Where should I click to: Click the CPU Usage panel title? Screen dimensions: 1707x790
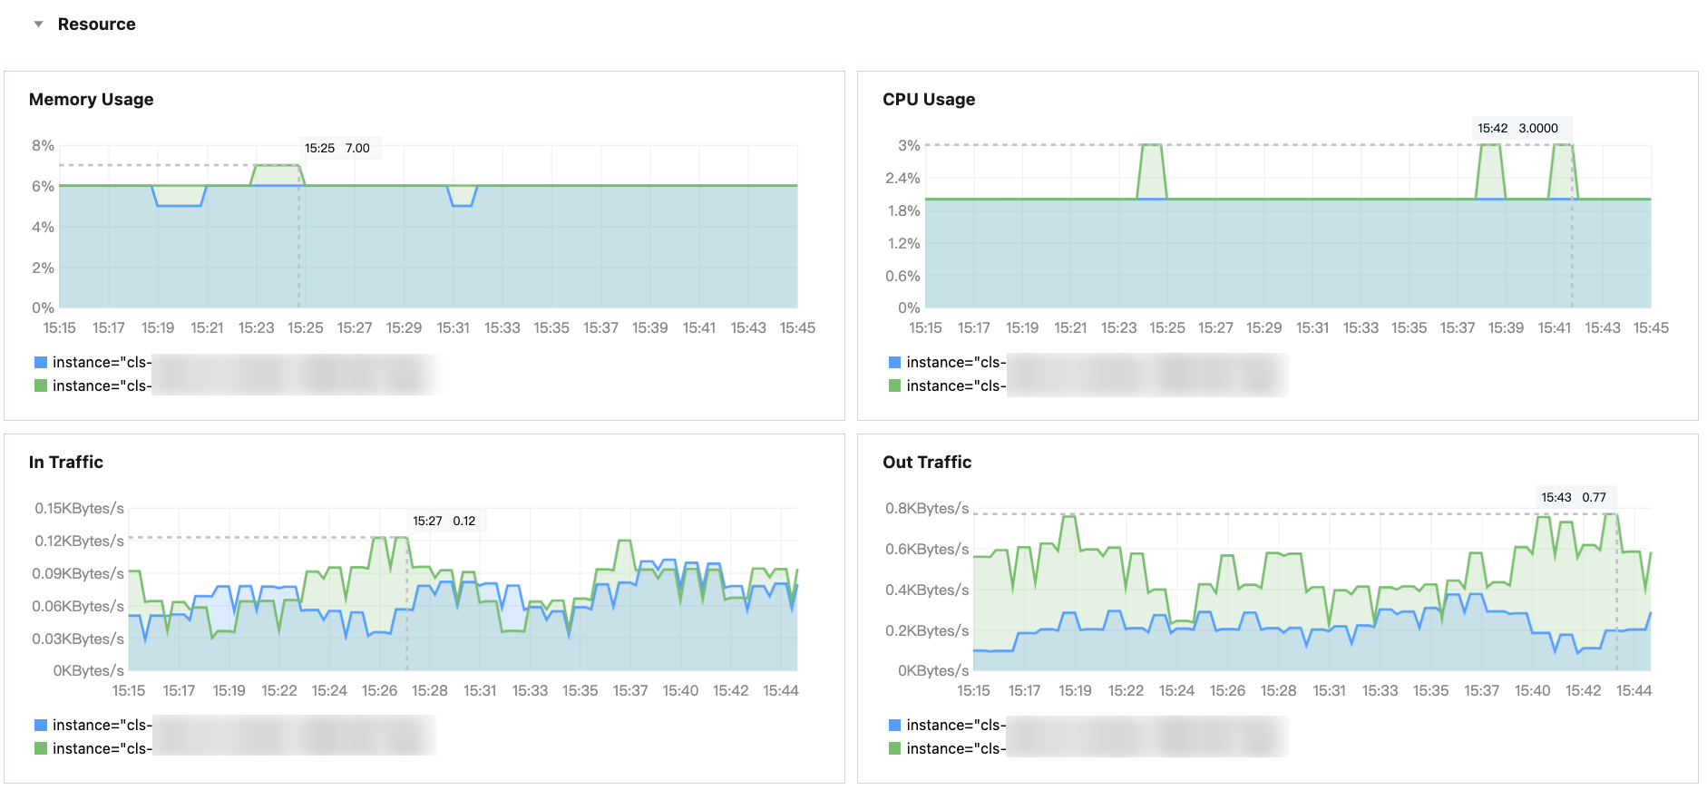(929, 100)
